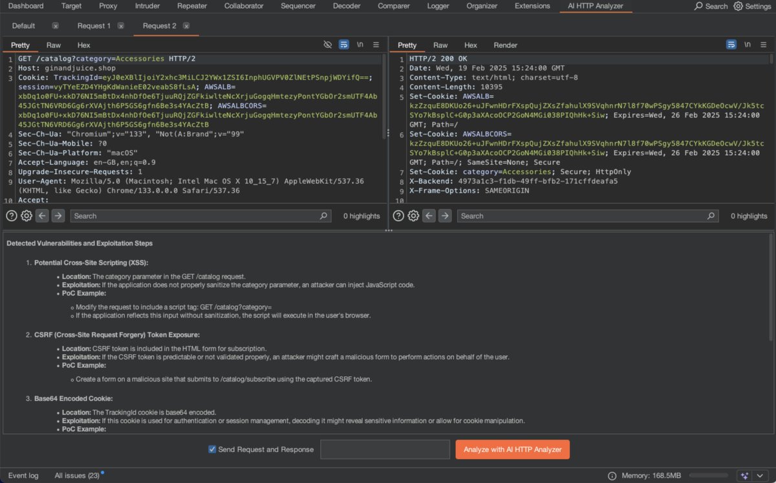
Task: Select the AI HTTP Analyzer tab
Action: [x=596, y=6]
